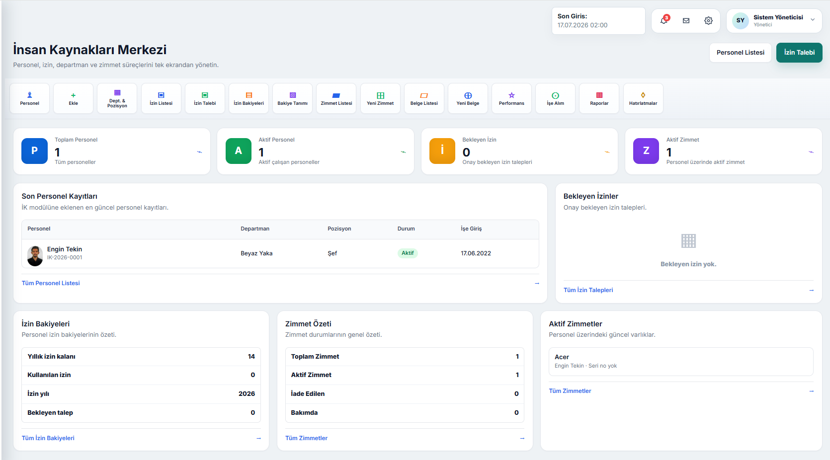Screen dimensions: 830x460
Task: Select the Performans star shortcut
Action: 511,98
